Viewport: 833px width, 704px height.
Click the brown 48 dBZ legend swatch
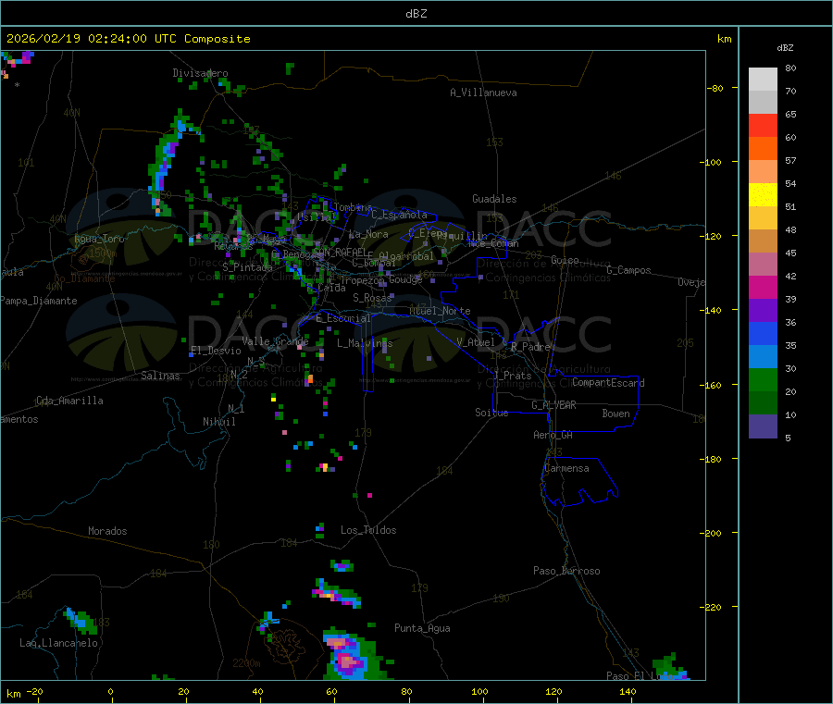tap(763, 241)
